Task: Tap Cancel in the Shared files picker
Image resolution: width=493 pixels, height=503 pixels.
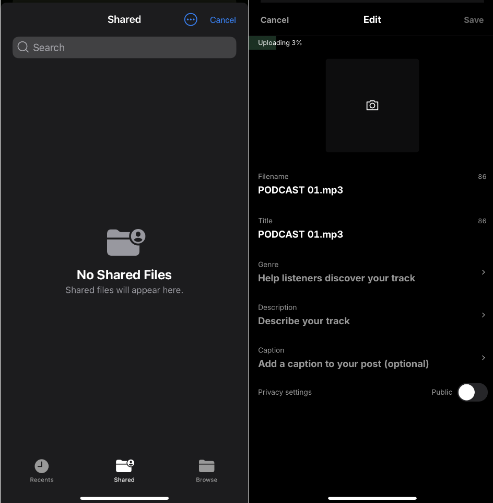Action: coord(222,20)
